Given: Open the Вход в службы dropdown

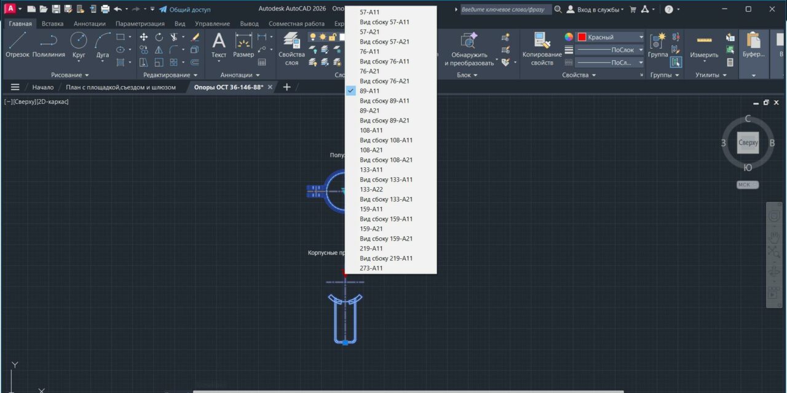Looking at the screenshot, I should point(595,9).
